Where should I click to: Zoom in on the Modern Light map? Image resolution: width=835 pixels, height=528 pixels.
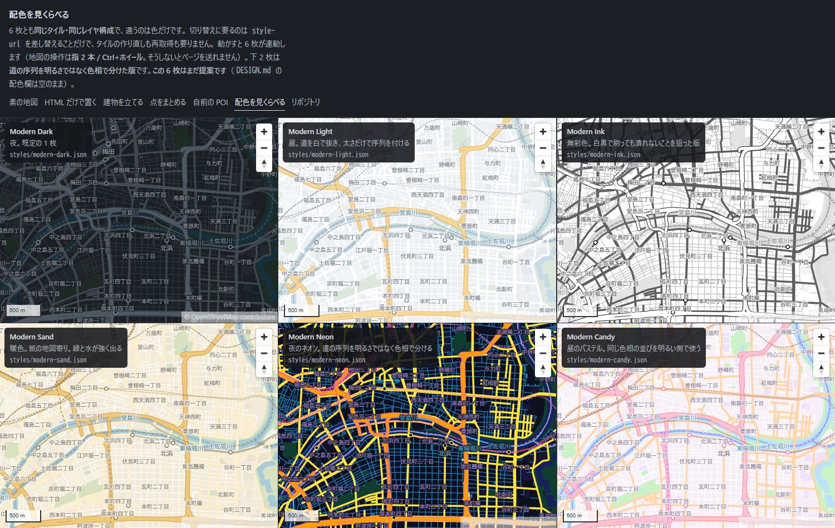pyautogui.click(x=543, y=132)
